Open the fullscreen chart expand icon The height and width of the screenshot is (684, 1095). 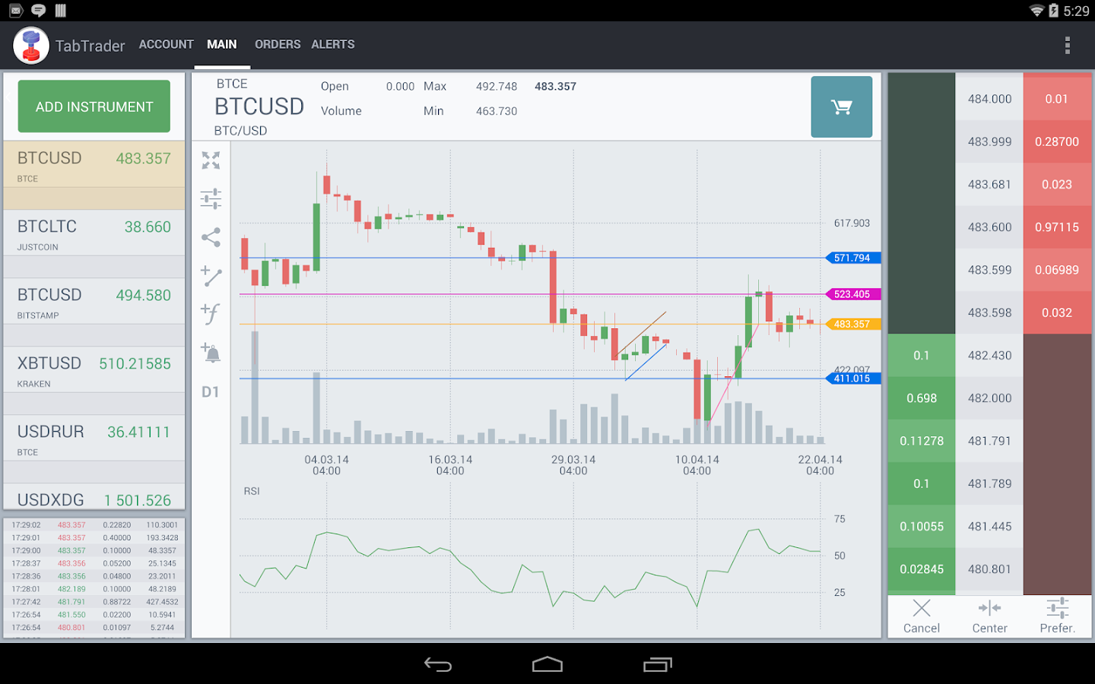tap(211, 160)
